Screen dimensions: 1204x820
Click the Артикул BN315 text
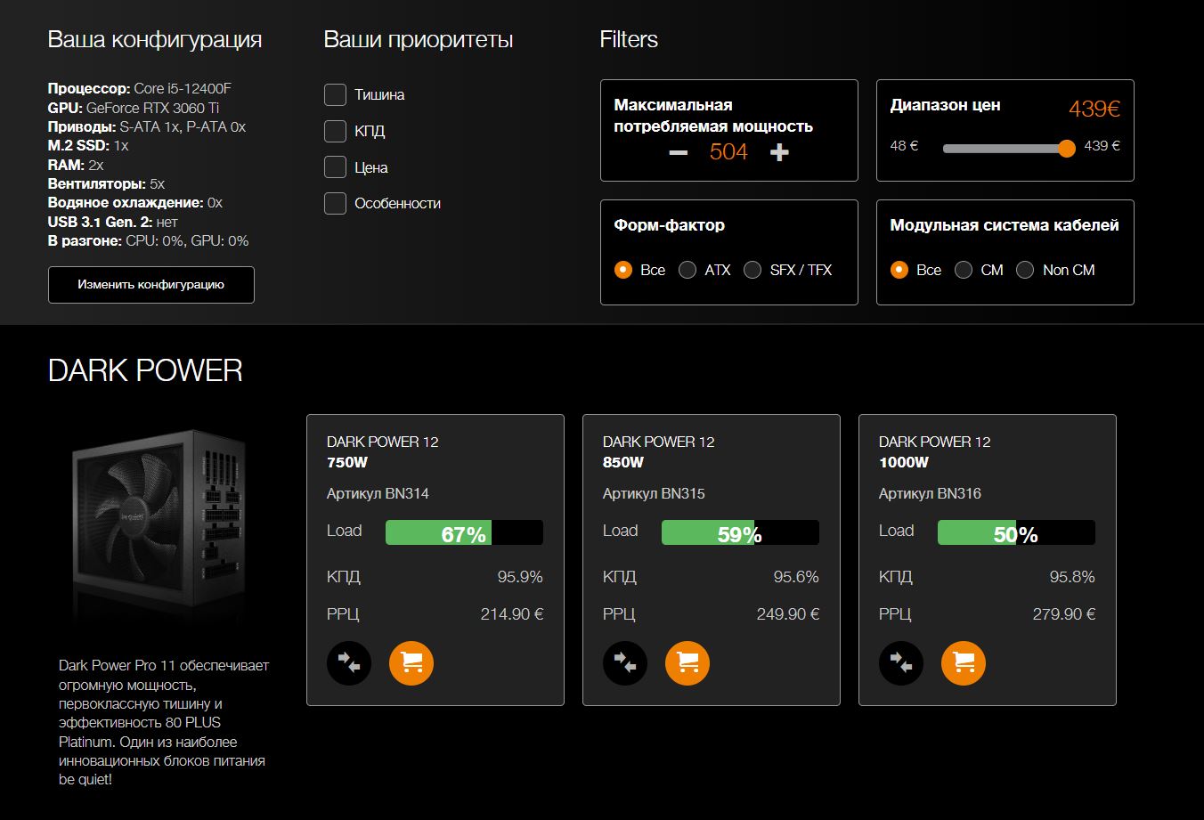pyautogui.click(x=654, y=493)
